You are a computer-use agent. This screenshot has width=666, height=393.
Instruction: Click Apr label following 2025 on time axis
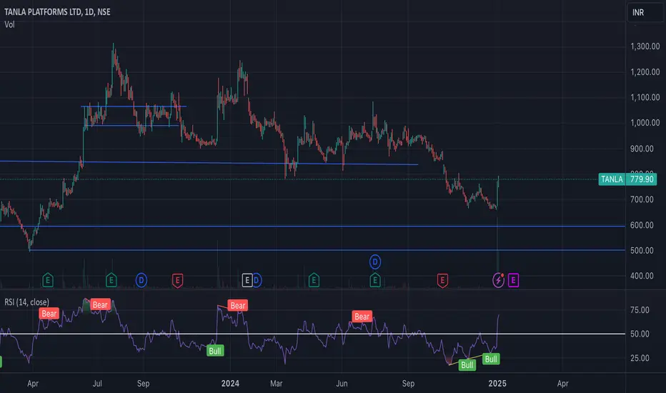point(563,384)
